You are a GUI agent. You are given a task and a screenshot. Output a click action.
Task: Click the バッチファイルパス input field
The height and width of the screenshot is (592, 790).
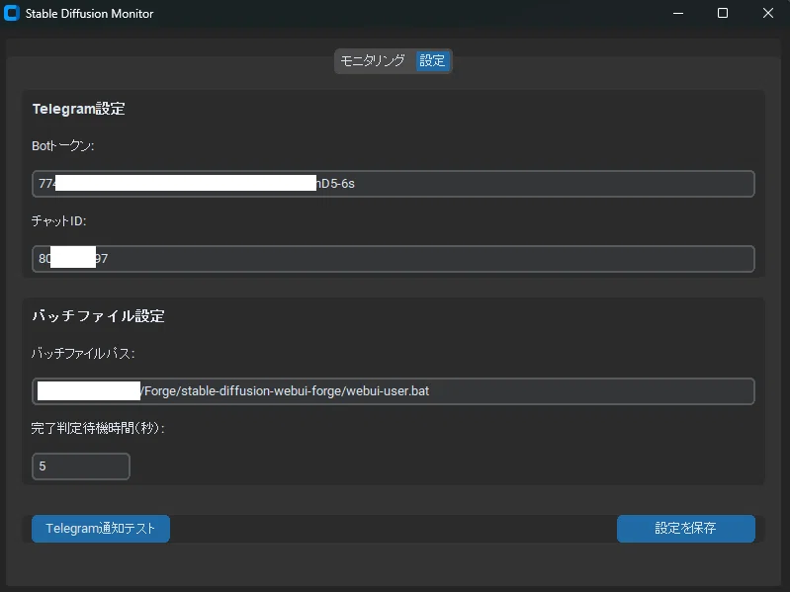[393, 391]
